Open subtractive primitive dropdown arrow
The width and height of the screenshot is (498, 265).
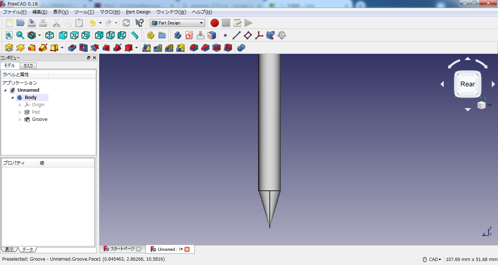point(136,48)
